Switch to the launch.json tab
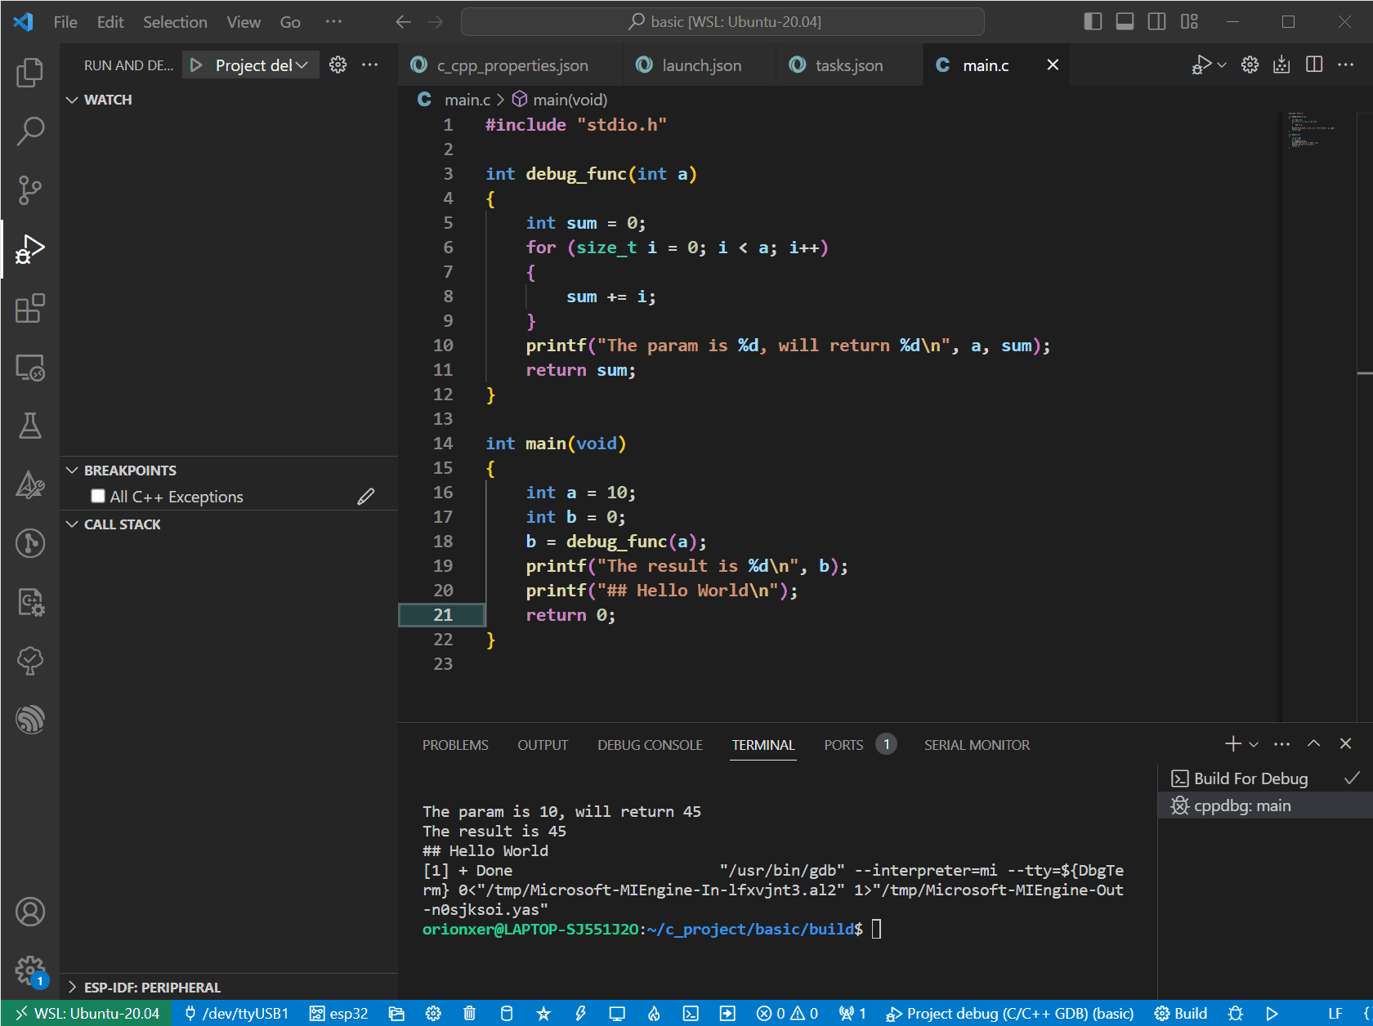The image size is (1373, 1026). (700, 65)
